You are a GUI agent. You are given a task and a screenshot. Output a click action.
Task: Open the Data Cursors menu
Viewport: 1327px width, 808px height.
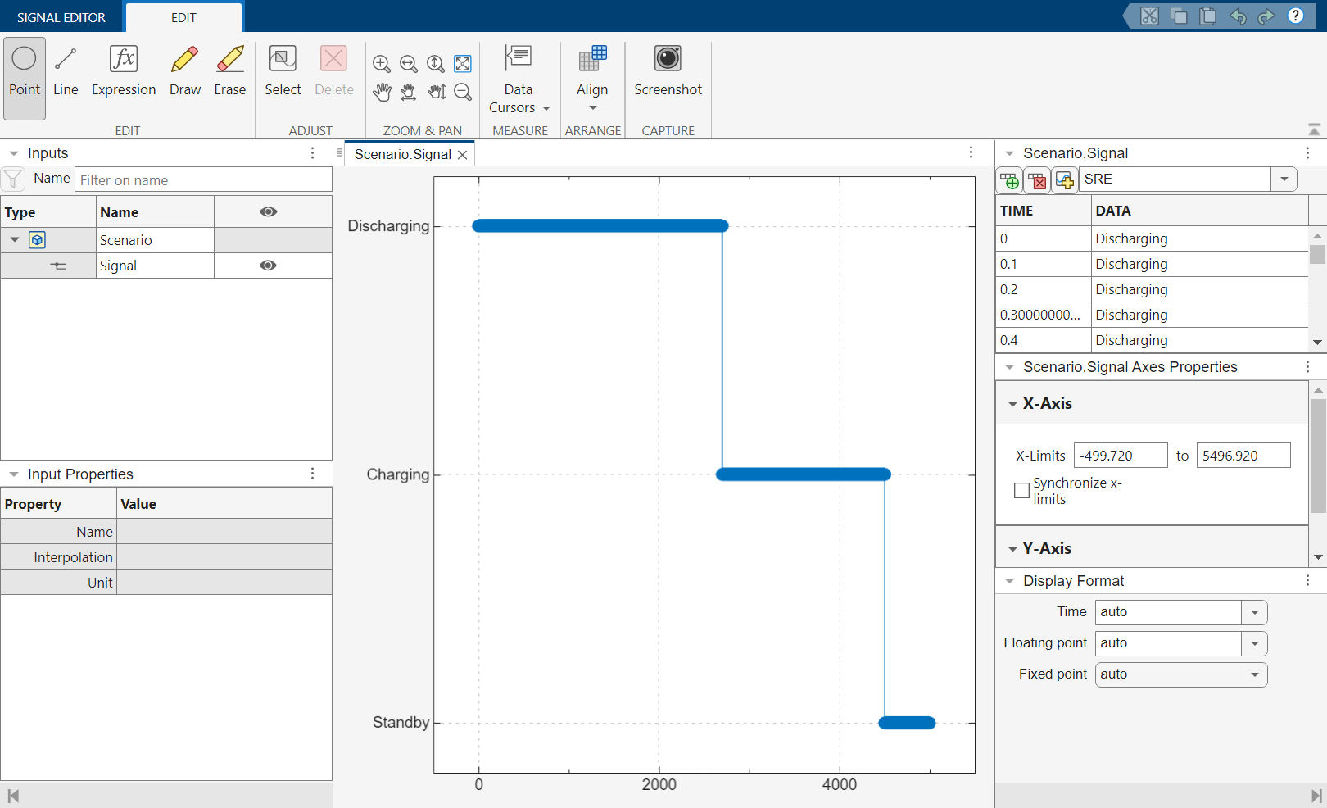pos(519,81)
